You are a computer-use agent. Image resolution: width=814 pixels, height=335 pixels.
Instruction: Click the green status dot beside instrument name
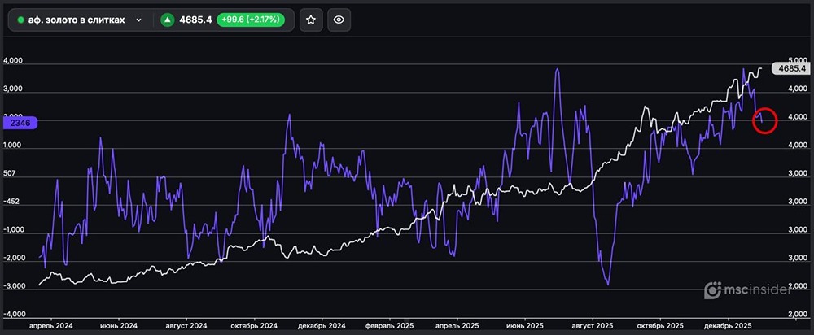point(21,20)
